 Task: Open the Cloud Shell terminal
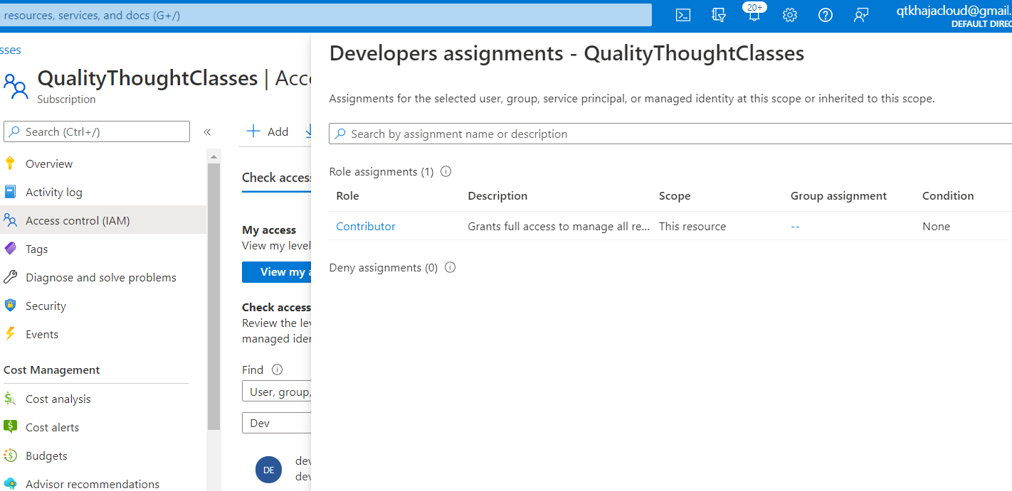(682, 14)
